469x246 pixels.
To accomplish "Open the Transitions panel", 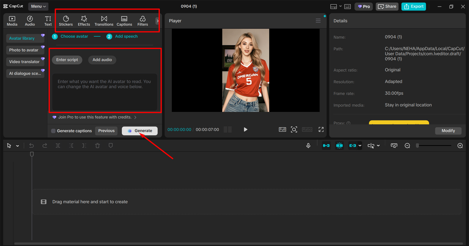I will [104, 21].
